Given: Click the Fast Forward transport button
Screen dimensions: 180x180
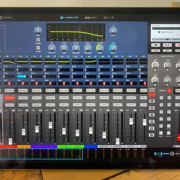Looking at the screenshot, I should click(x=167, y=50).
